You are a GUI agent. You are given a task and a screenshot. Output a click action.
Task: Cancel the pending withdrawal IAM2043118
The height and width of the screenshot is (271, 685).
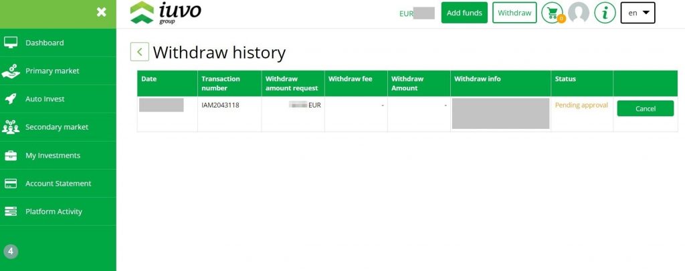645,109
